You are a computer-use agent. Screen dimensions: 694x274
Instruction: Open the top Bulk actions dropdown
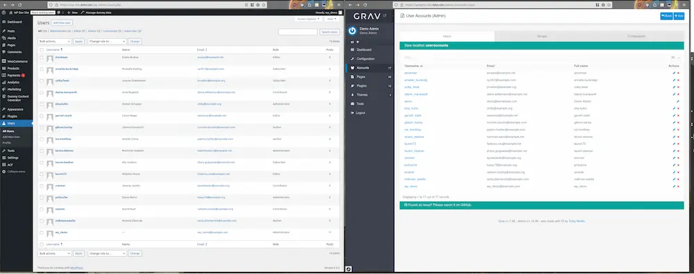click(54, 41)
